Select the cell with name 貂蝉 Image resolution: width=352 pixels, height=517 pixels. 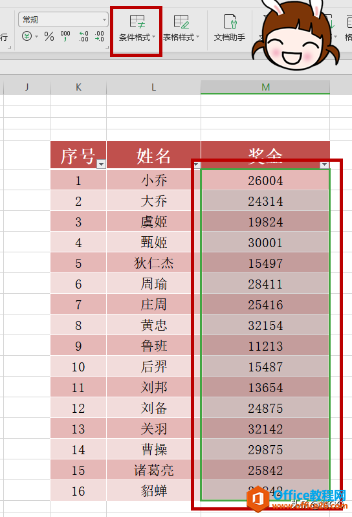click(x=153, y=490)
